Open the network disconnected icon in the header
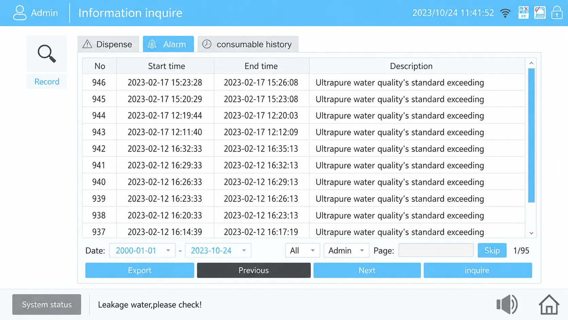Screen dimensions: 568x320 523,13
